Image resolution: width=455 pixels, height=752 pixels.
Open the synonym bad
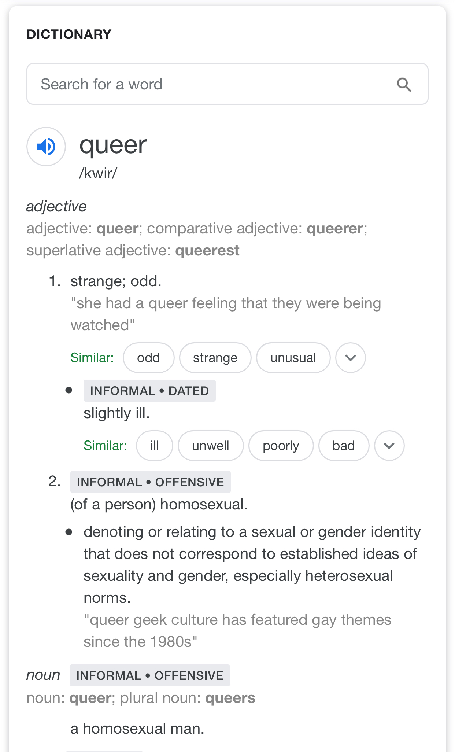tap(344, 446)
